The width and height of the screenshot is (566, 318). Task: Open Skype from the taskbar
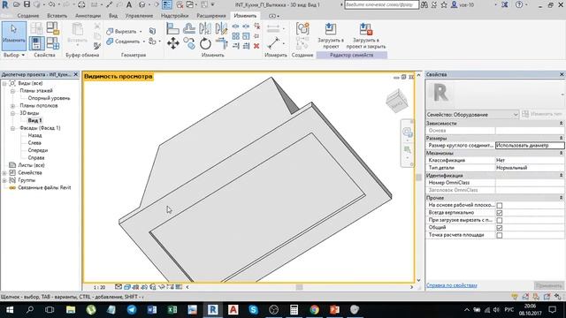(x=254, y=310)
